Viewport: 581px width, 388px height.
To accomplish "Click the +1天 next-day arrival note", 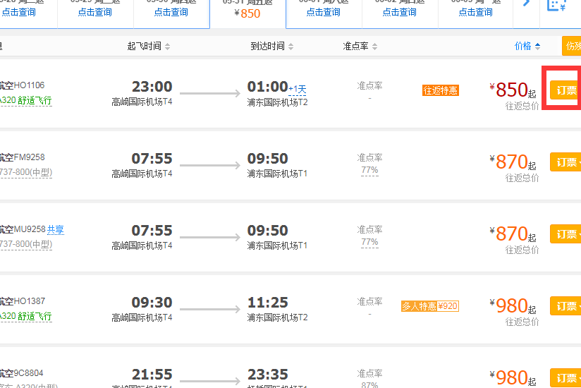I will tap(298, 90).
